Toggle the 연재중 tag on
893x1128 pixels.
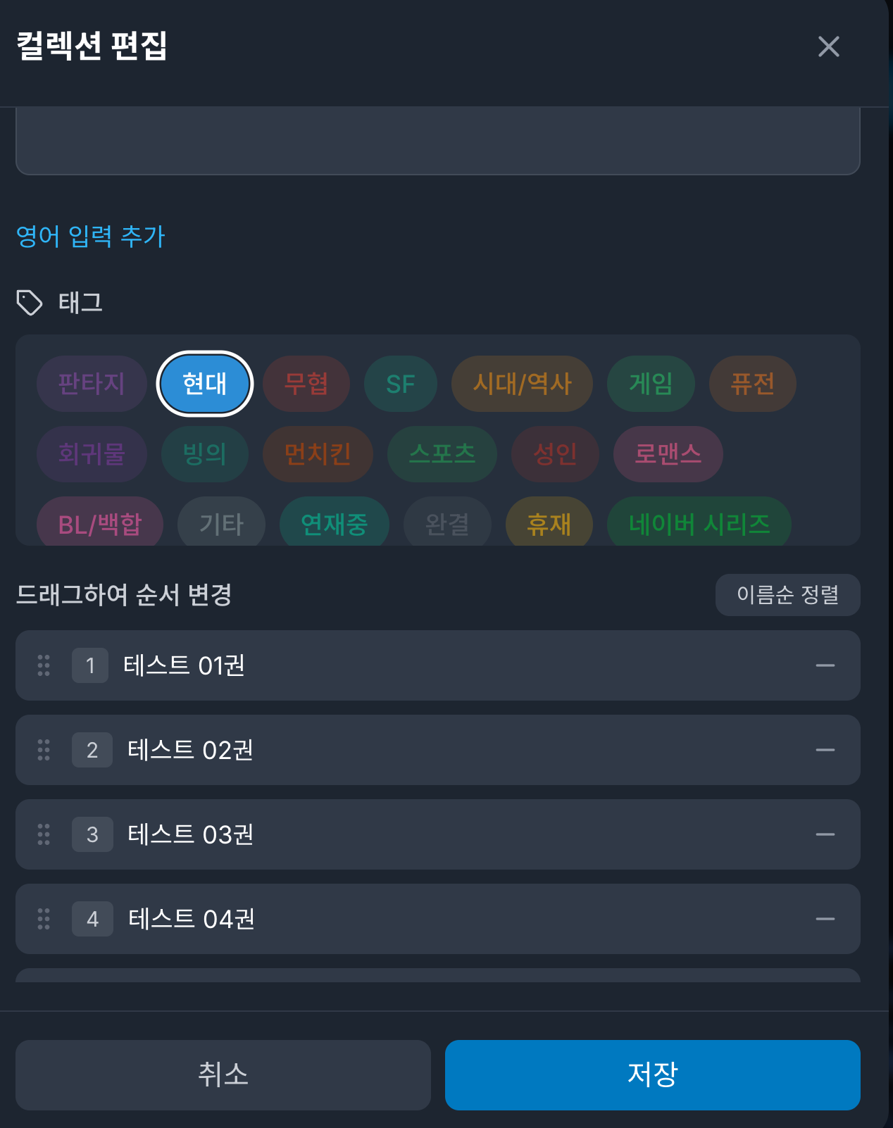pyautogui.click(x=334, y=523)
